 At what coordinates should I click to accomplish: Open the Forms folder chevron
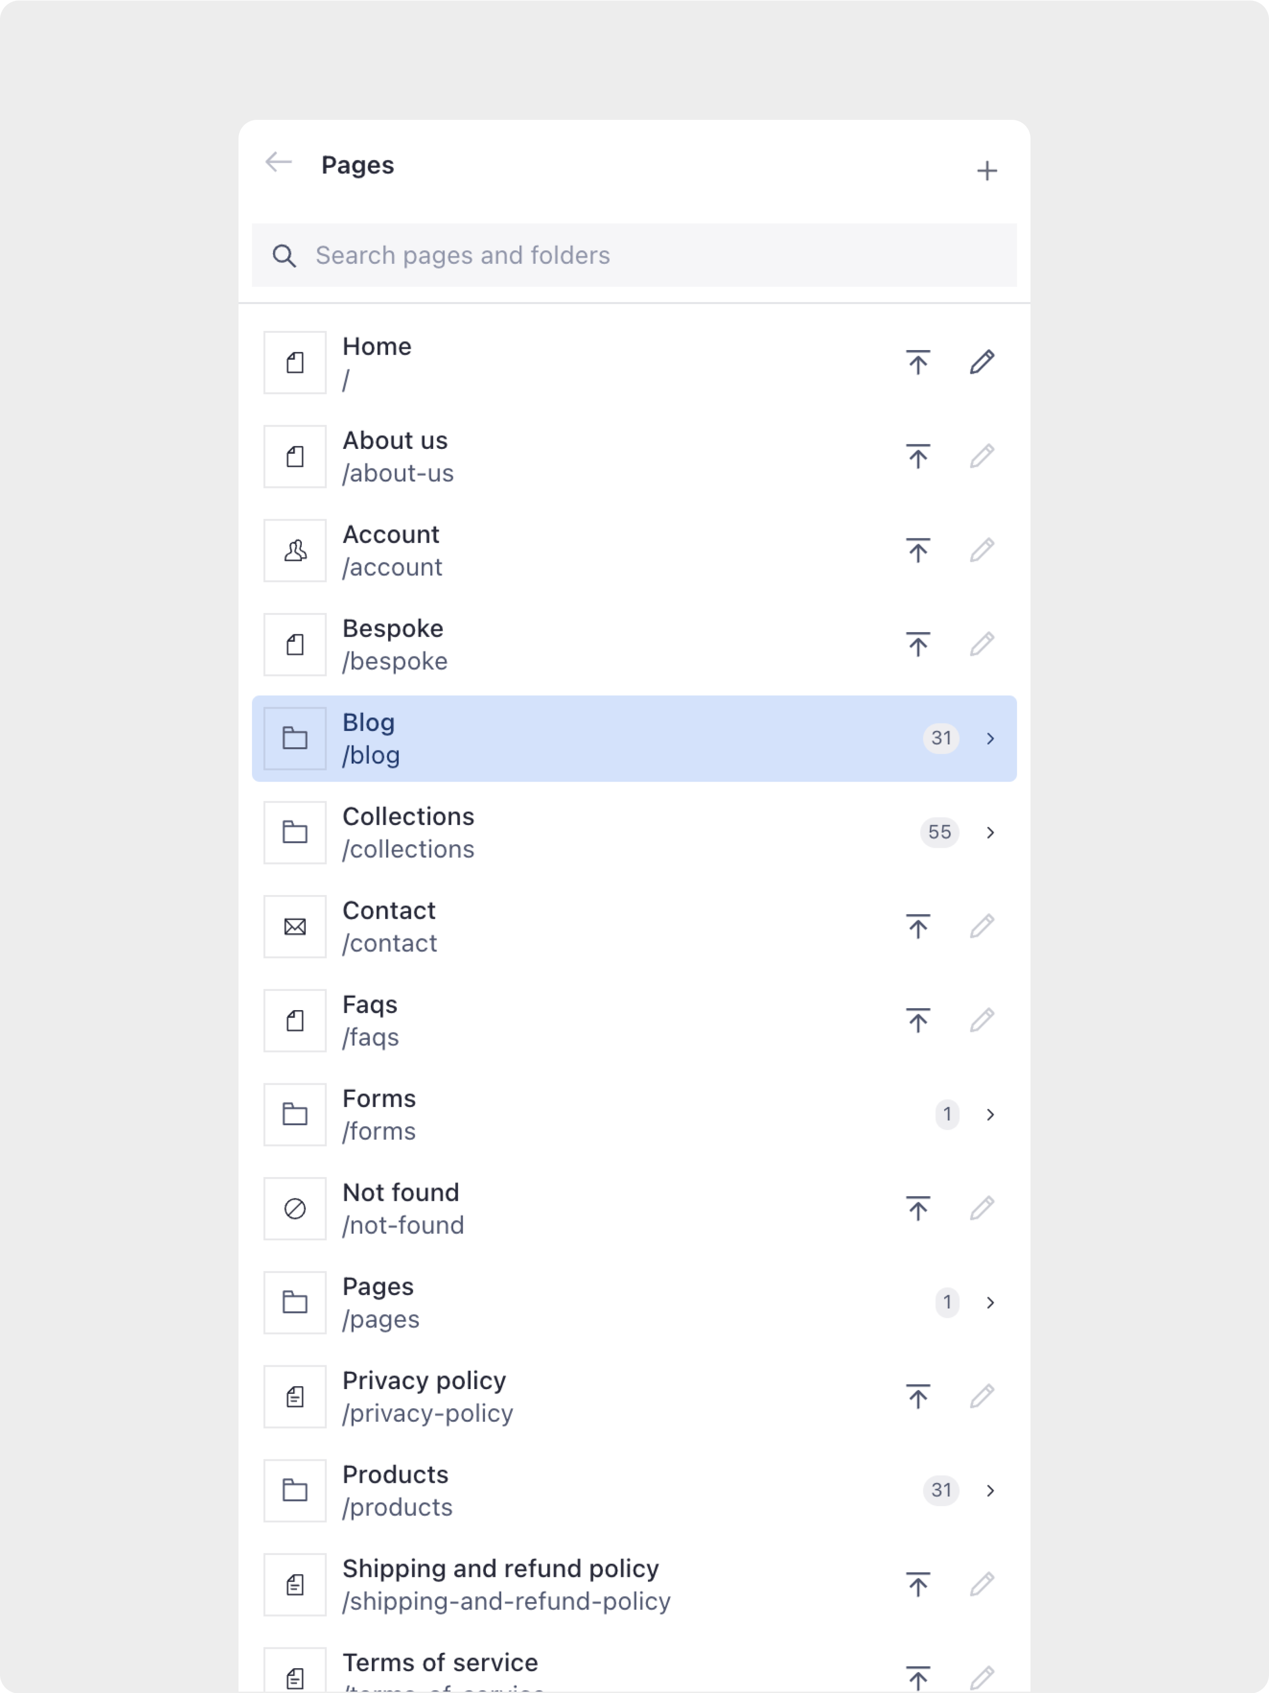[990, 1115]
